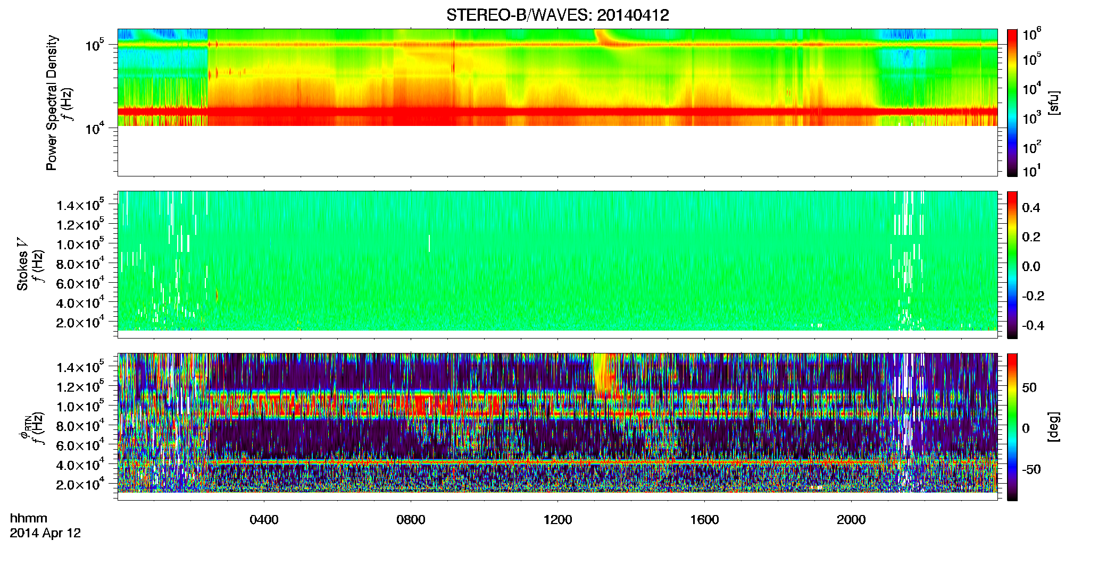Click the Power Spectral Density color bar
Image resolution: width=1115 pixels, height=574 pixels.
click(1012, 103)
